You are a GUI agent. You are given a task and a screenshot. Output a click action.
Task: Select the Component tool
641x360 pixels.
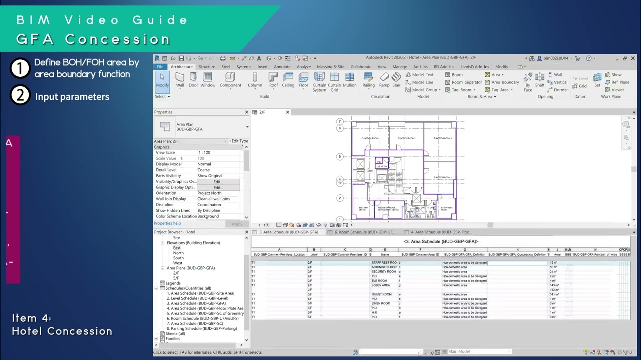[x=230, y=80]
